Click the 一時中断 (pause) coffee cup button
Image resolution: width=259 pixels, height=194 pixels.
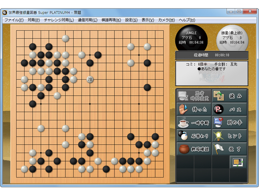click(194, 123)
